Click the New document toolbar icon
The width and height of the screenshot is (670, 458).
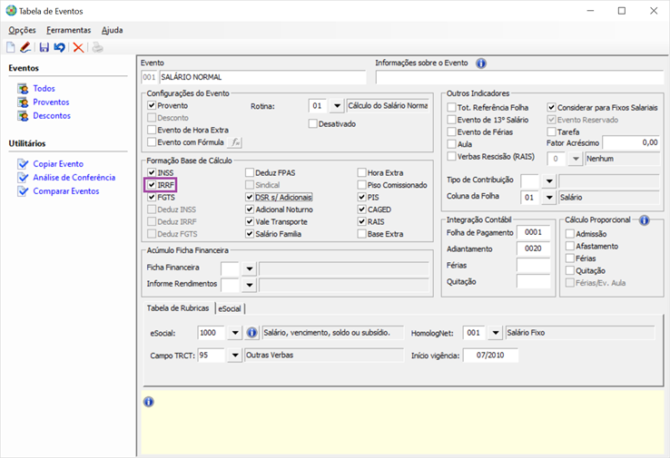click(x=11, y=47)
